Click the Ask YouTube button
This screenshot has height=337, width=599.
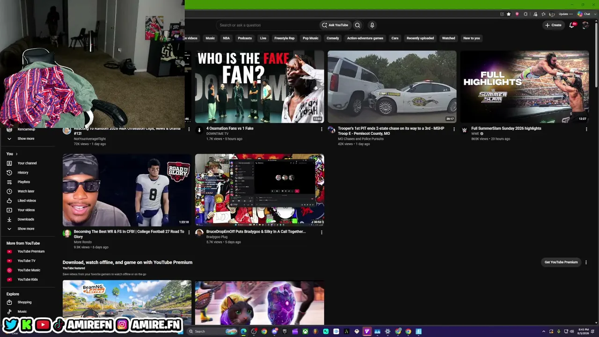[x=335, y=25]
